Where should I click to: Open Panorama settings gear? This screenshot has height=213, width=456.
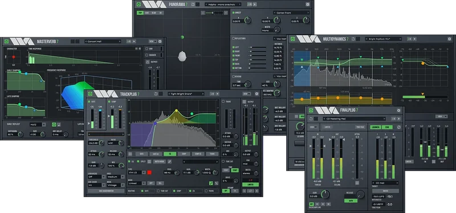(308, 5)
